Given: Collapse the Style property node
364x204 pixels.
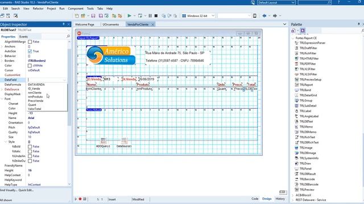Looking at the screenshot, I should click(x=6, y=142).
